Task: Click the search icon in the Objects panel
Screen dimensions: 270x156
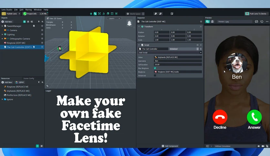Action: coord(42,22)
